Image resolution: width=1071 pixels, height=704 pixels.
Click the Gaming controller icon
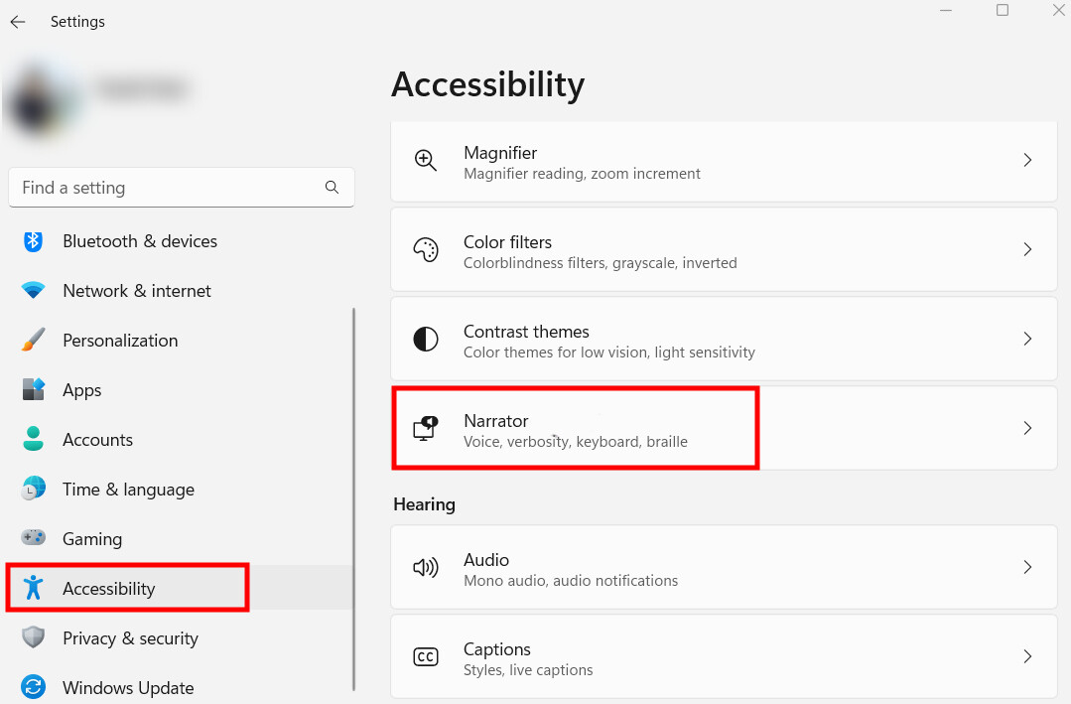pos(33,538)
